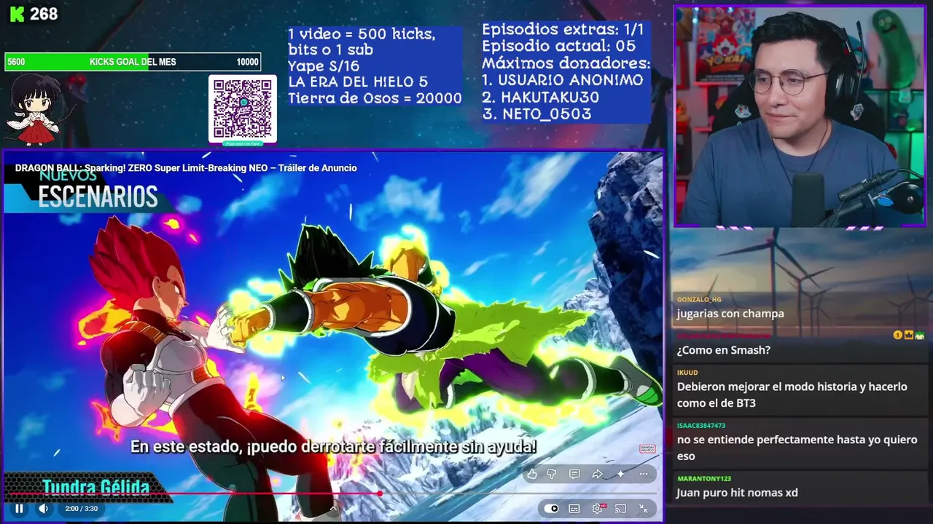The height and width of the screenshot is (524, 933).
Task: Exit full screen with the collapse arrows icon
Action: point(644,509)
